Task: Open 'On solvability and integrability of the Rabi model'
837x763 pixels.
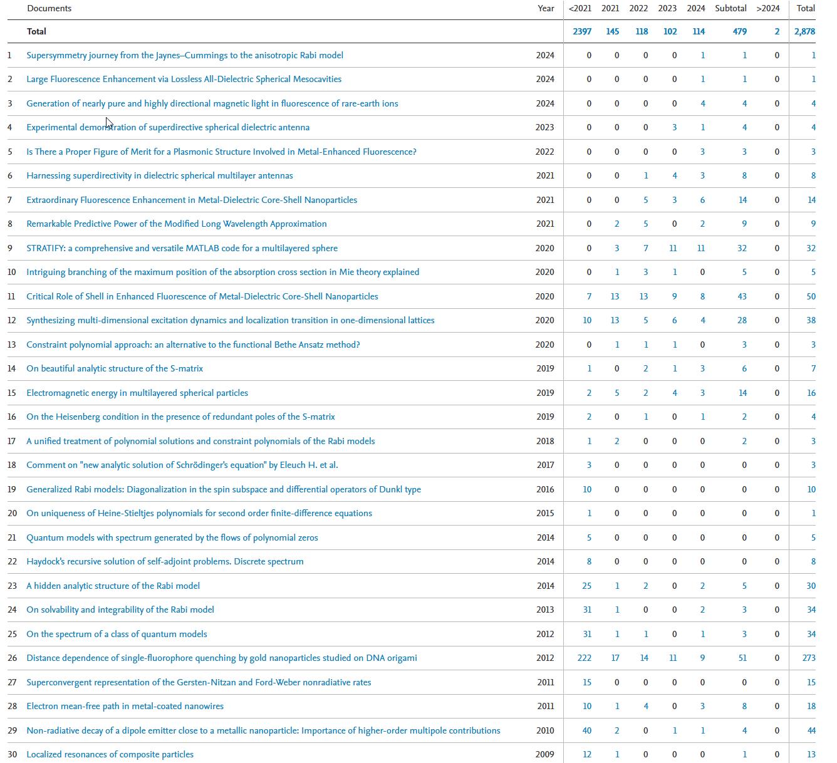Action: [120, 610]
